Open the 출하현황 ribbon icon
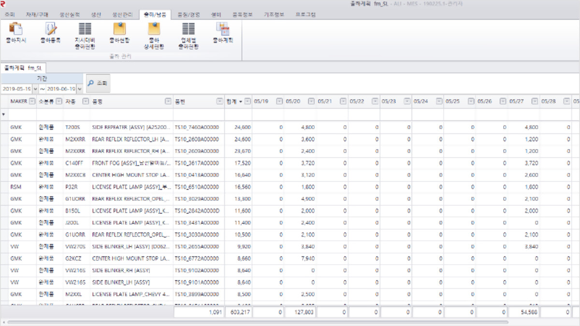 119,33
